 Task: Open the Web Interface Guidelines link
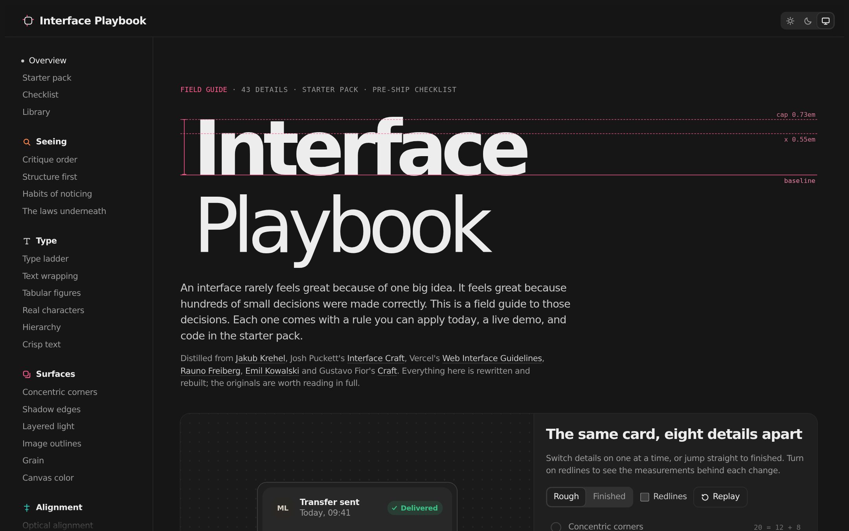click(492, 358)
